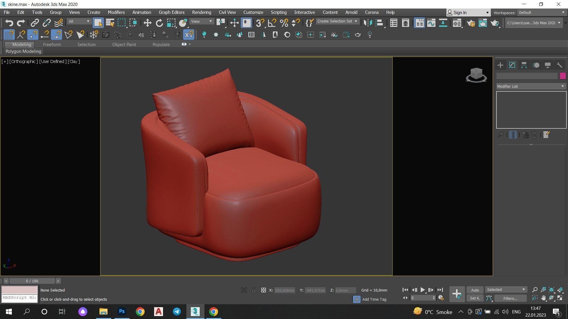The width and height of the screenshot is (568, 319).
Task: Open the Motion panel tab
Action: pos(536,65)
